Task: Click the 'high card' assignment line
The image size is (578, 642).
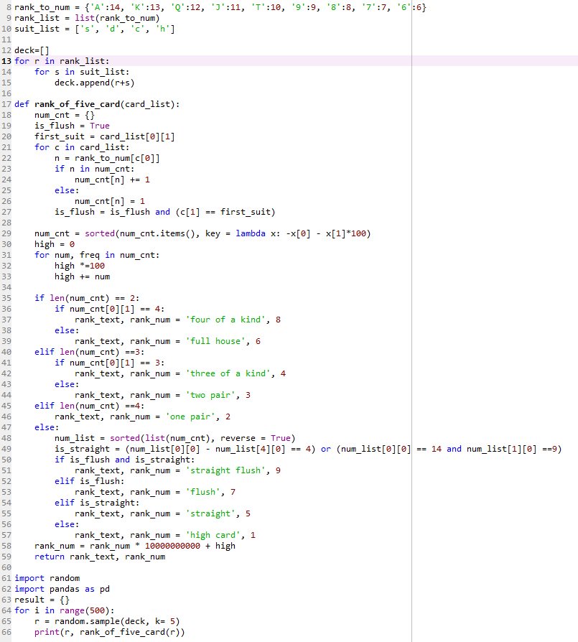Action: pyautogui.click(x=165, y=535)
